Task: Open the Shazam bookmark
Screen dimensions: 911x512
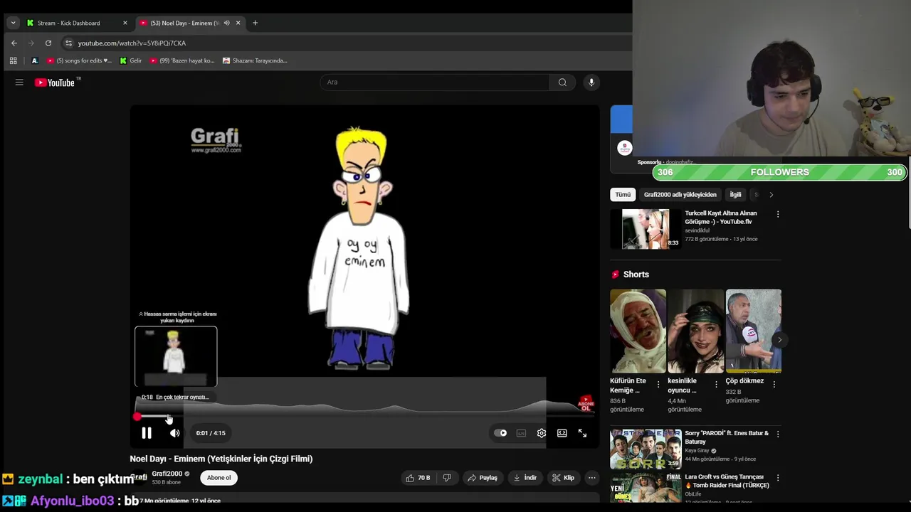Action: coord(255,60)
